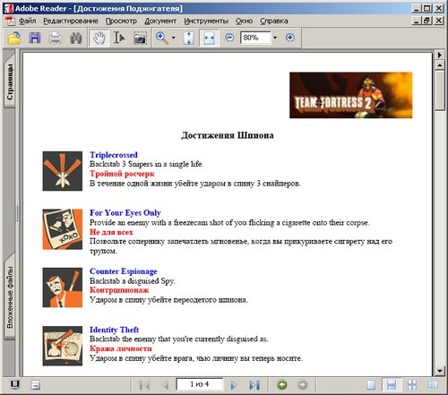
Task: Open search with the binoculars icon
Action: pyautogui.click(x=76, y=38)
